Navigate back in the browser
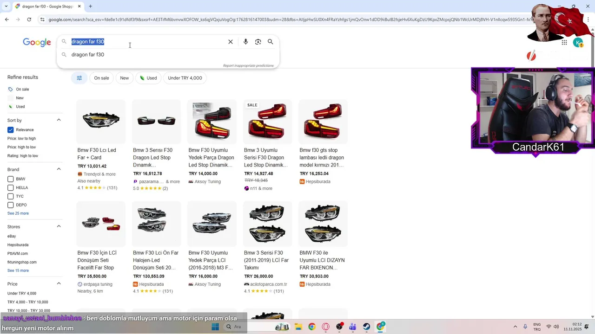 (x=7, y=19)
